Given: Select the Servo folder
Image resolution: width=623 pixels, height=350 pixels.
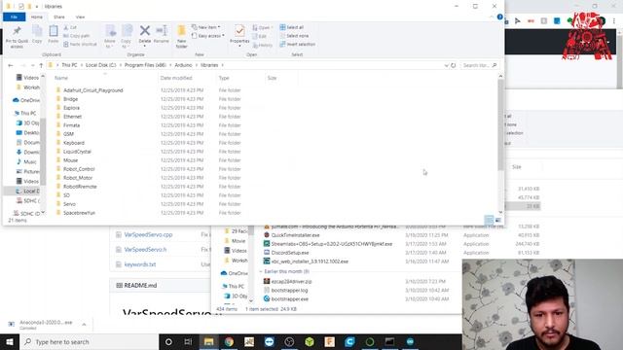Looking at the screenshot, I should pos(69,204).
